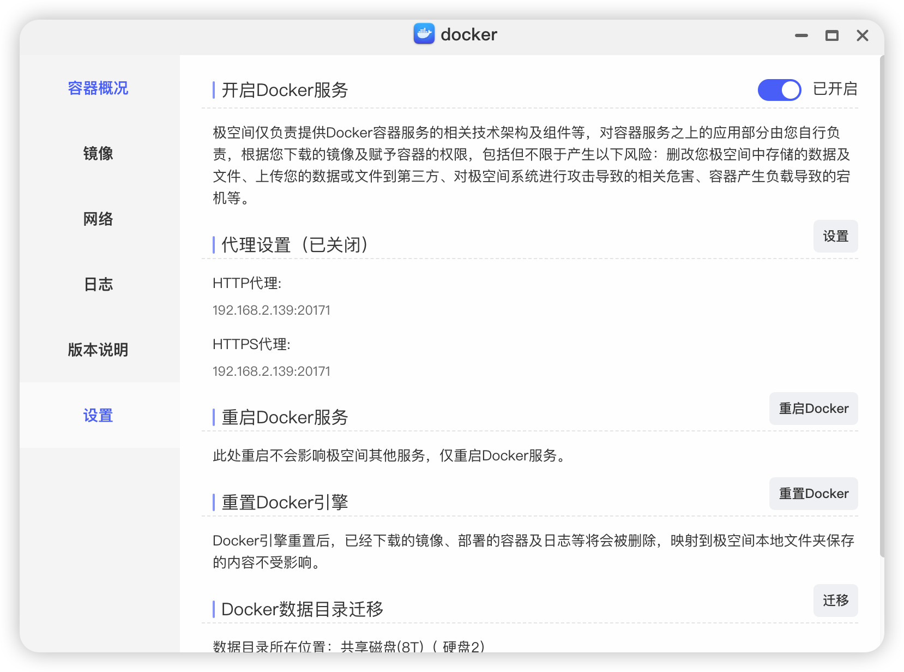Click the 代理设置（已关闭）heading
The image size is (904, 672).
point(294,245)
